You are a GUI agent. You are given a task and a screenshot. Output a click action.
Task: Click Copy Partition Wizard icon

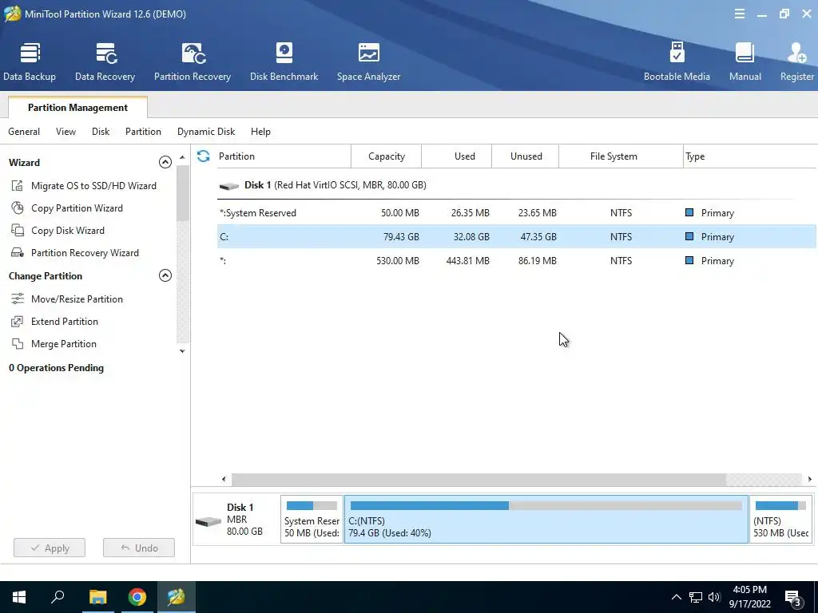[18, 208]
